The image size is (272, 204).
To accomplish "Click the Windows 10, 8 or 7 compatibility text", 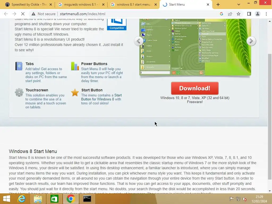I will click(195, 98).
